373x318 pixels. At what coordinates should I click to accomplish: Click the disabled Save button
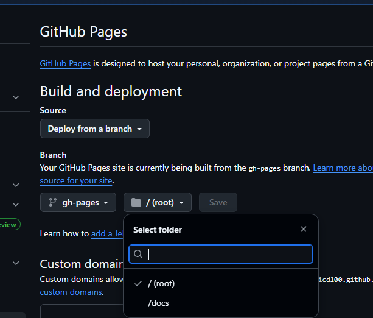coord(218,202)
